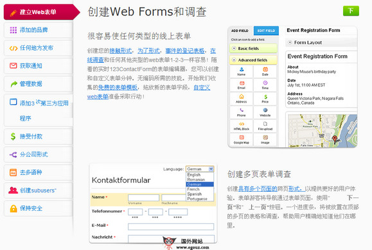This screenshot has width=372, height=250.
Task: Click the Vorname input field
Action: point(143,197)
